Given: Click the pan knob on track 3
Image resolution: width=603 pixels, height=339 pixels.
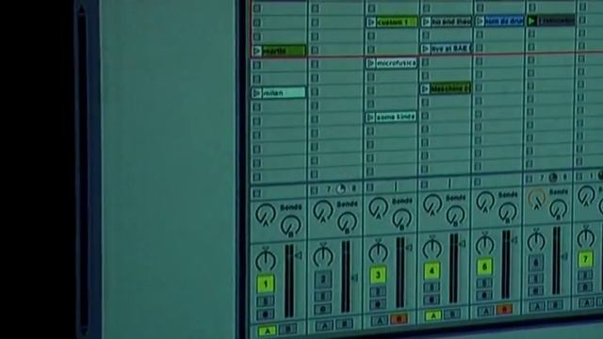Looking at the screenshot, I should (379, 252).
